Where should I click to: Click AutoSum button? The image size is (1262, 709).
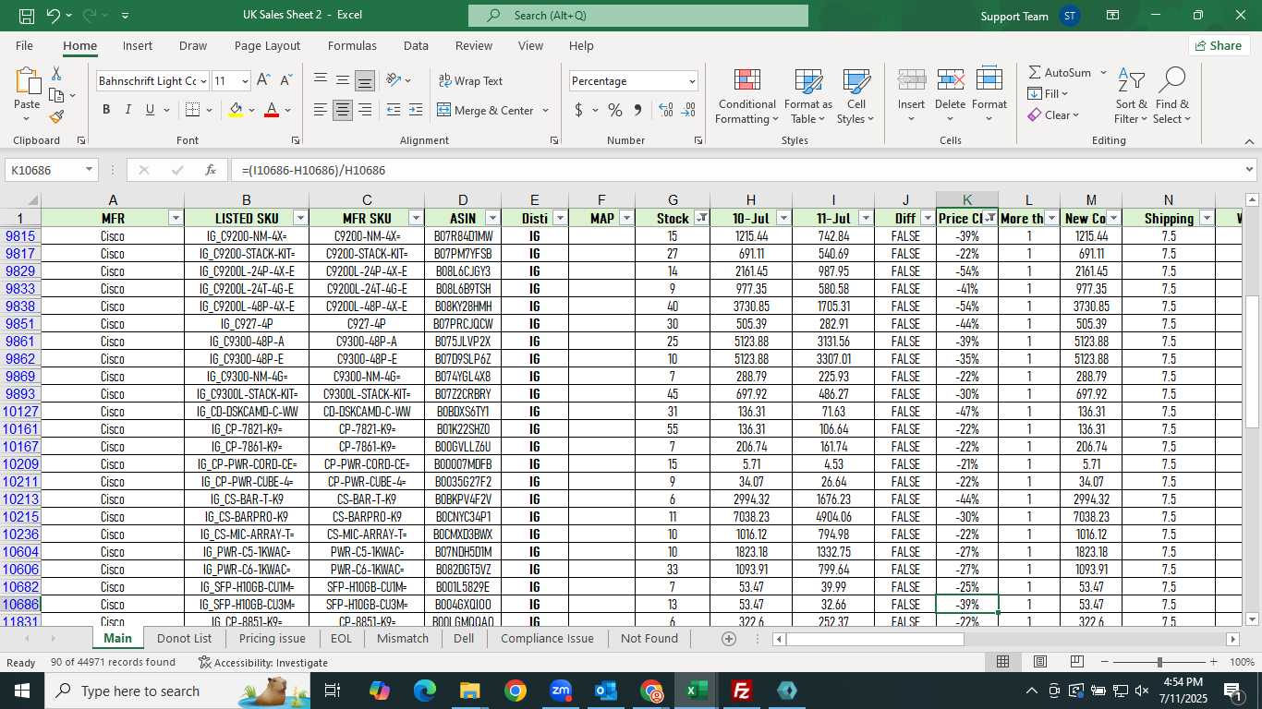[1060, 72]
